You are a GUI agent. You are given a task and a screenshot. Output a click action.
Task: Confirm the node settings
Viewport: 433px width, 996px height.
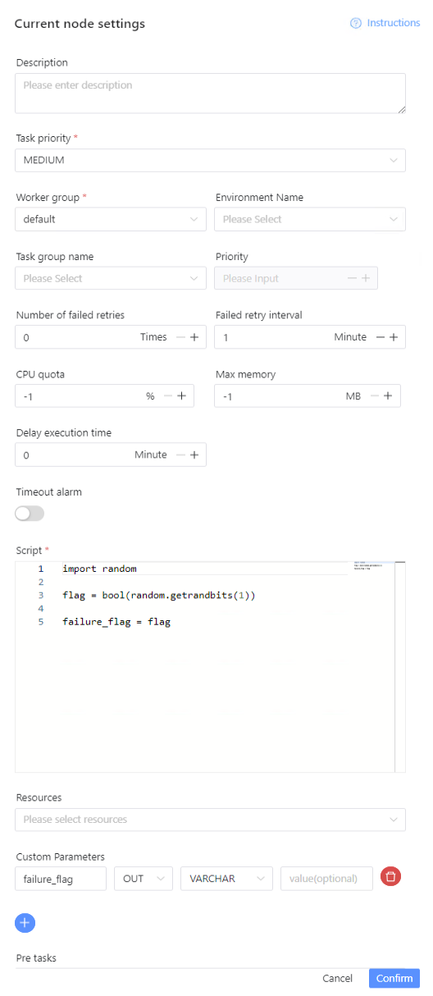pos(394,979)
